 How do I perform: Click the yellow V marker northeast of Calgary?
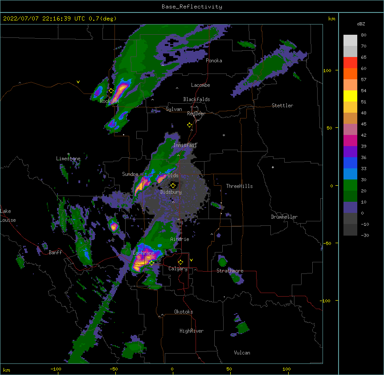point(191,260)
